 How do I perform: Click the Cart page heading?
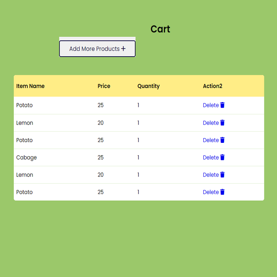tap(160, 29)
